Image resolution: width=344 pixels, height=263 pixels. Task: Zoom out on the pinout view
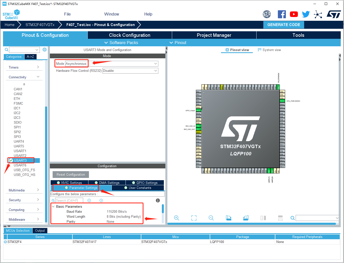pos(211,218)
